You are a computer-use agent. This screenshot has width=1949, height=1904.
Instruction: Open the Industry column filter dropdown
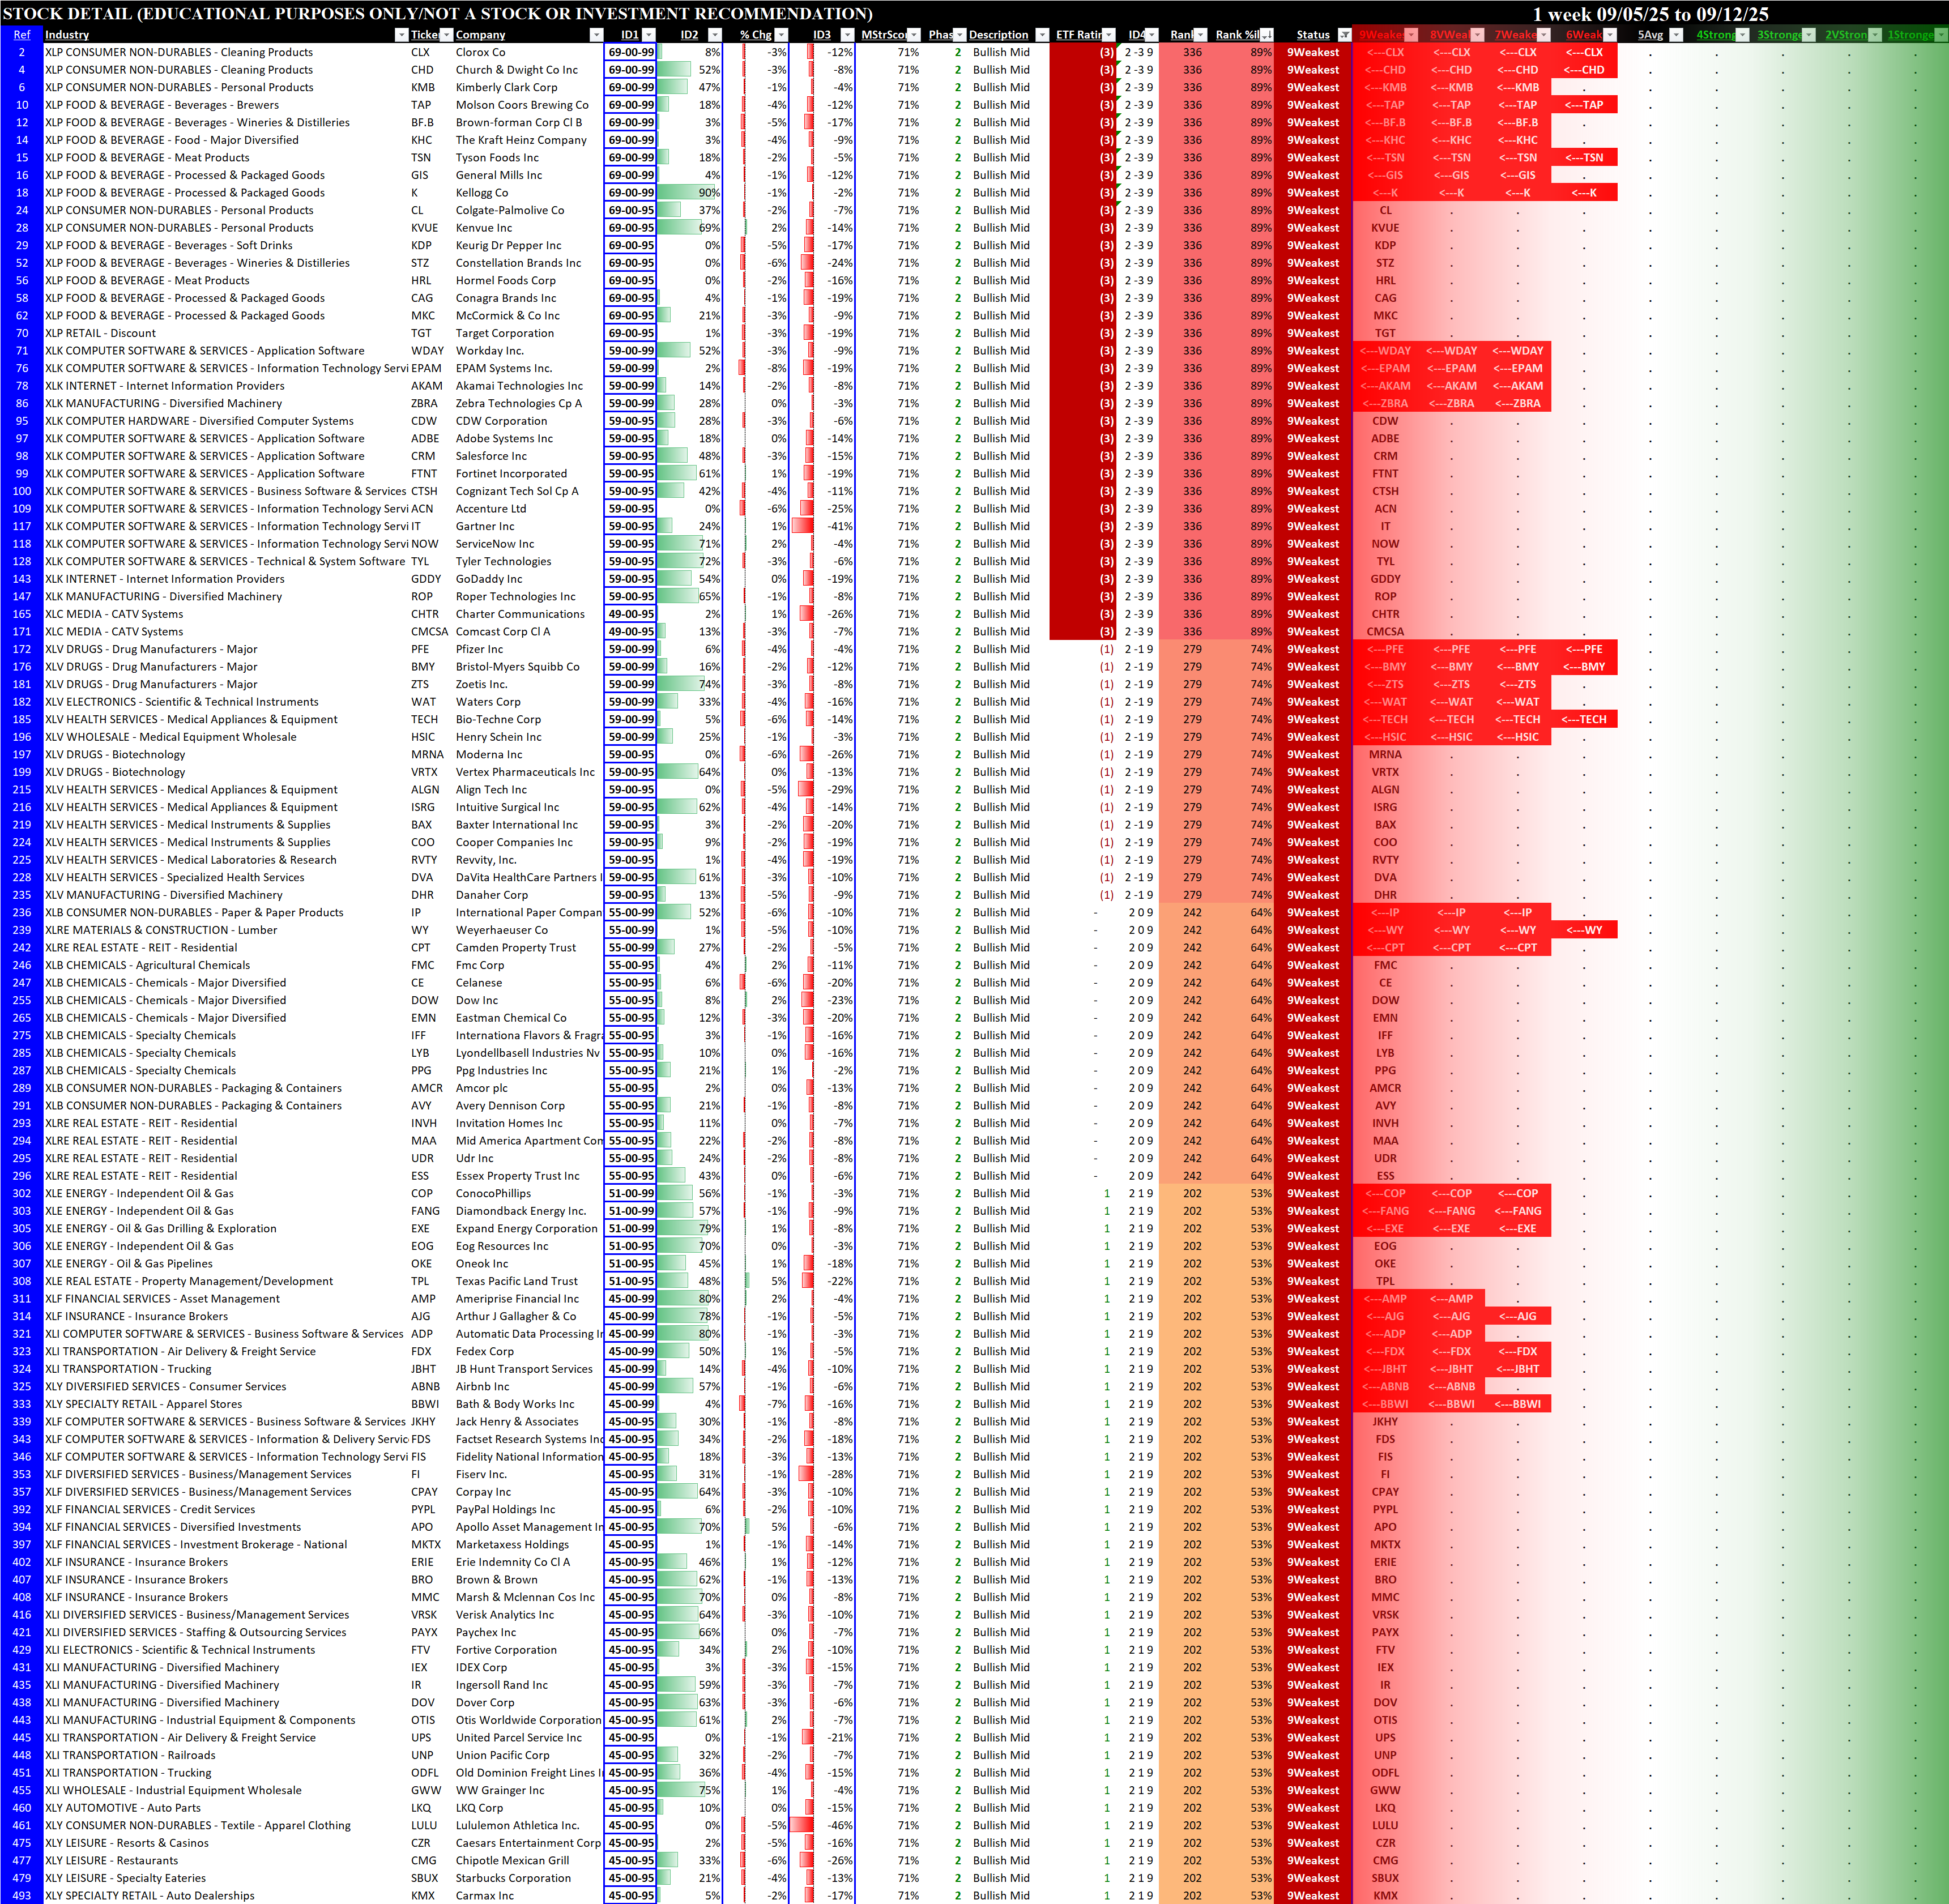[401, 35]
